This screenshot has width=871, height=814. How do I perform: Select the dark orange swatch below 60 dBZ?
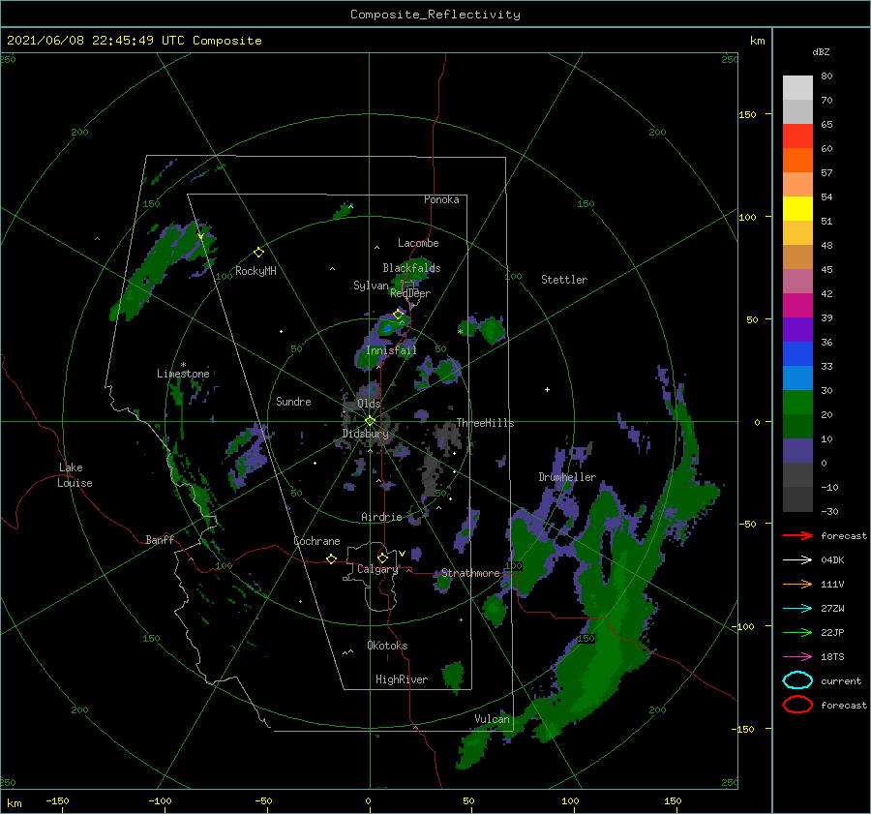coord(797,161)
